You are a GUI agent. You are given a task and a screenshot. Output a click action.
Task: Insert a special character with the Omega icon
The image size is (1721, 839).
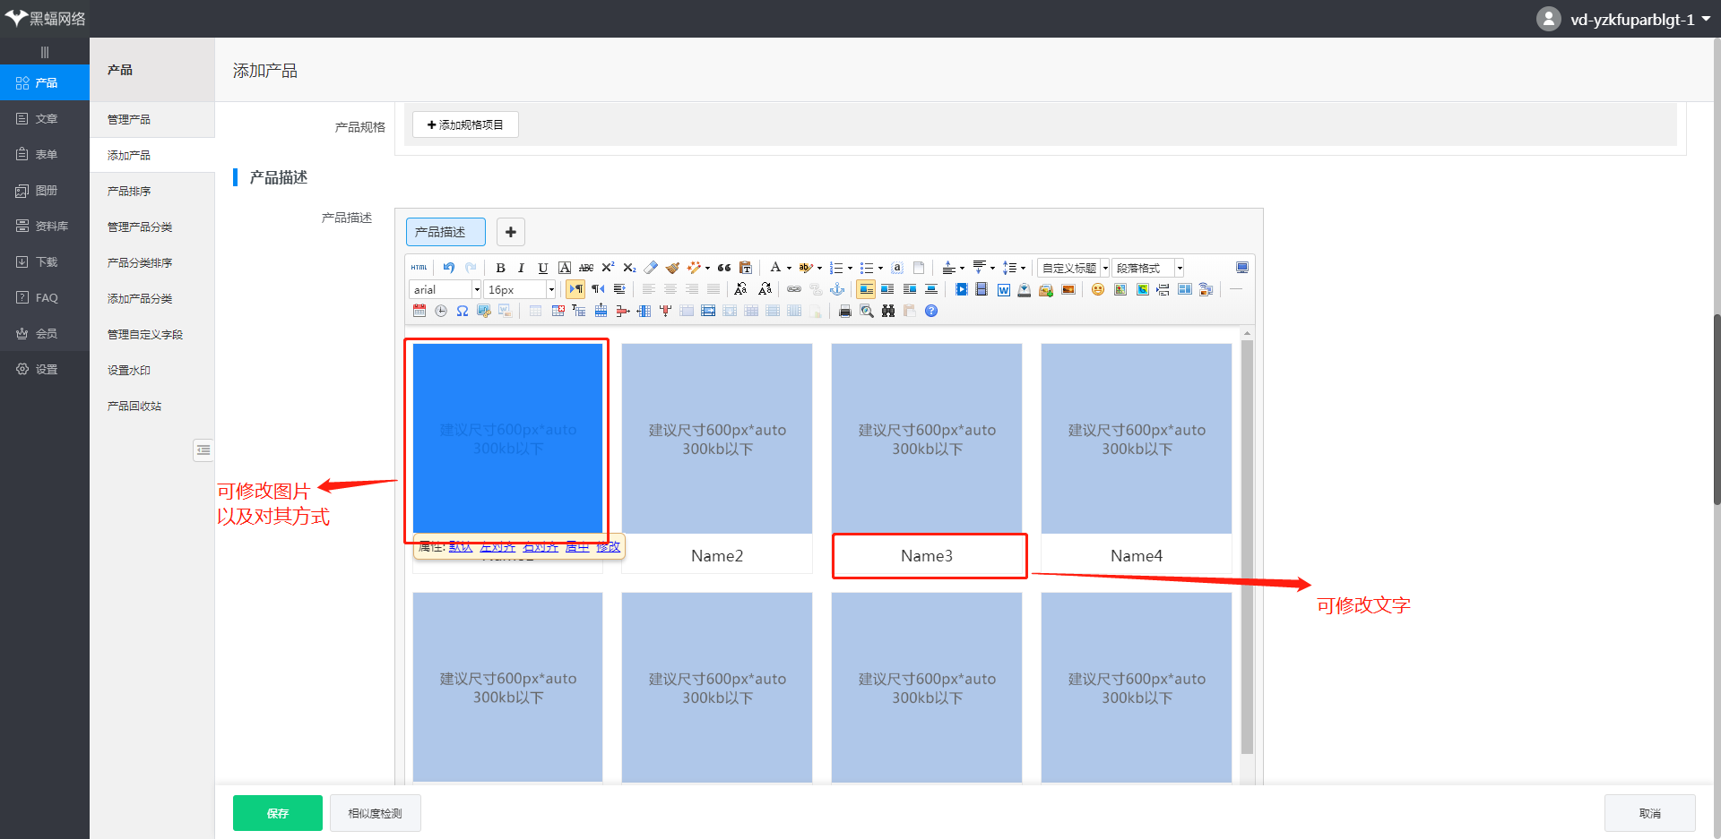click(x=463, y=311)
